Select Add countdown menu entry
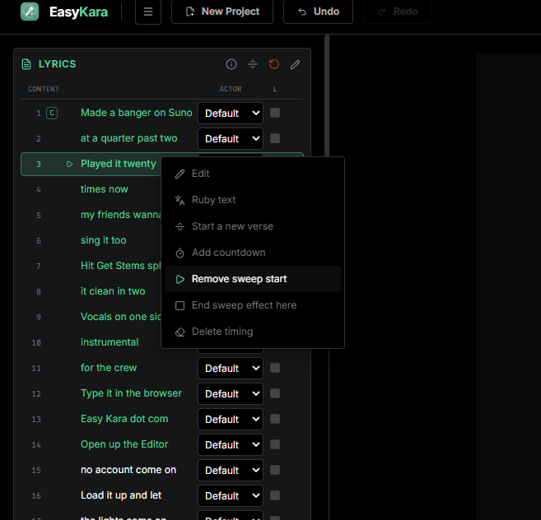 point(253,253)
